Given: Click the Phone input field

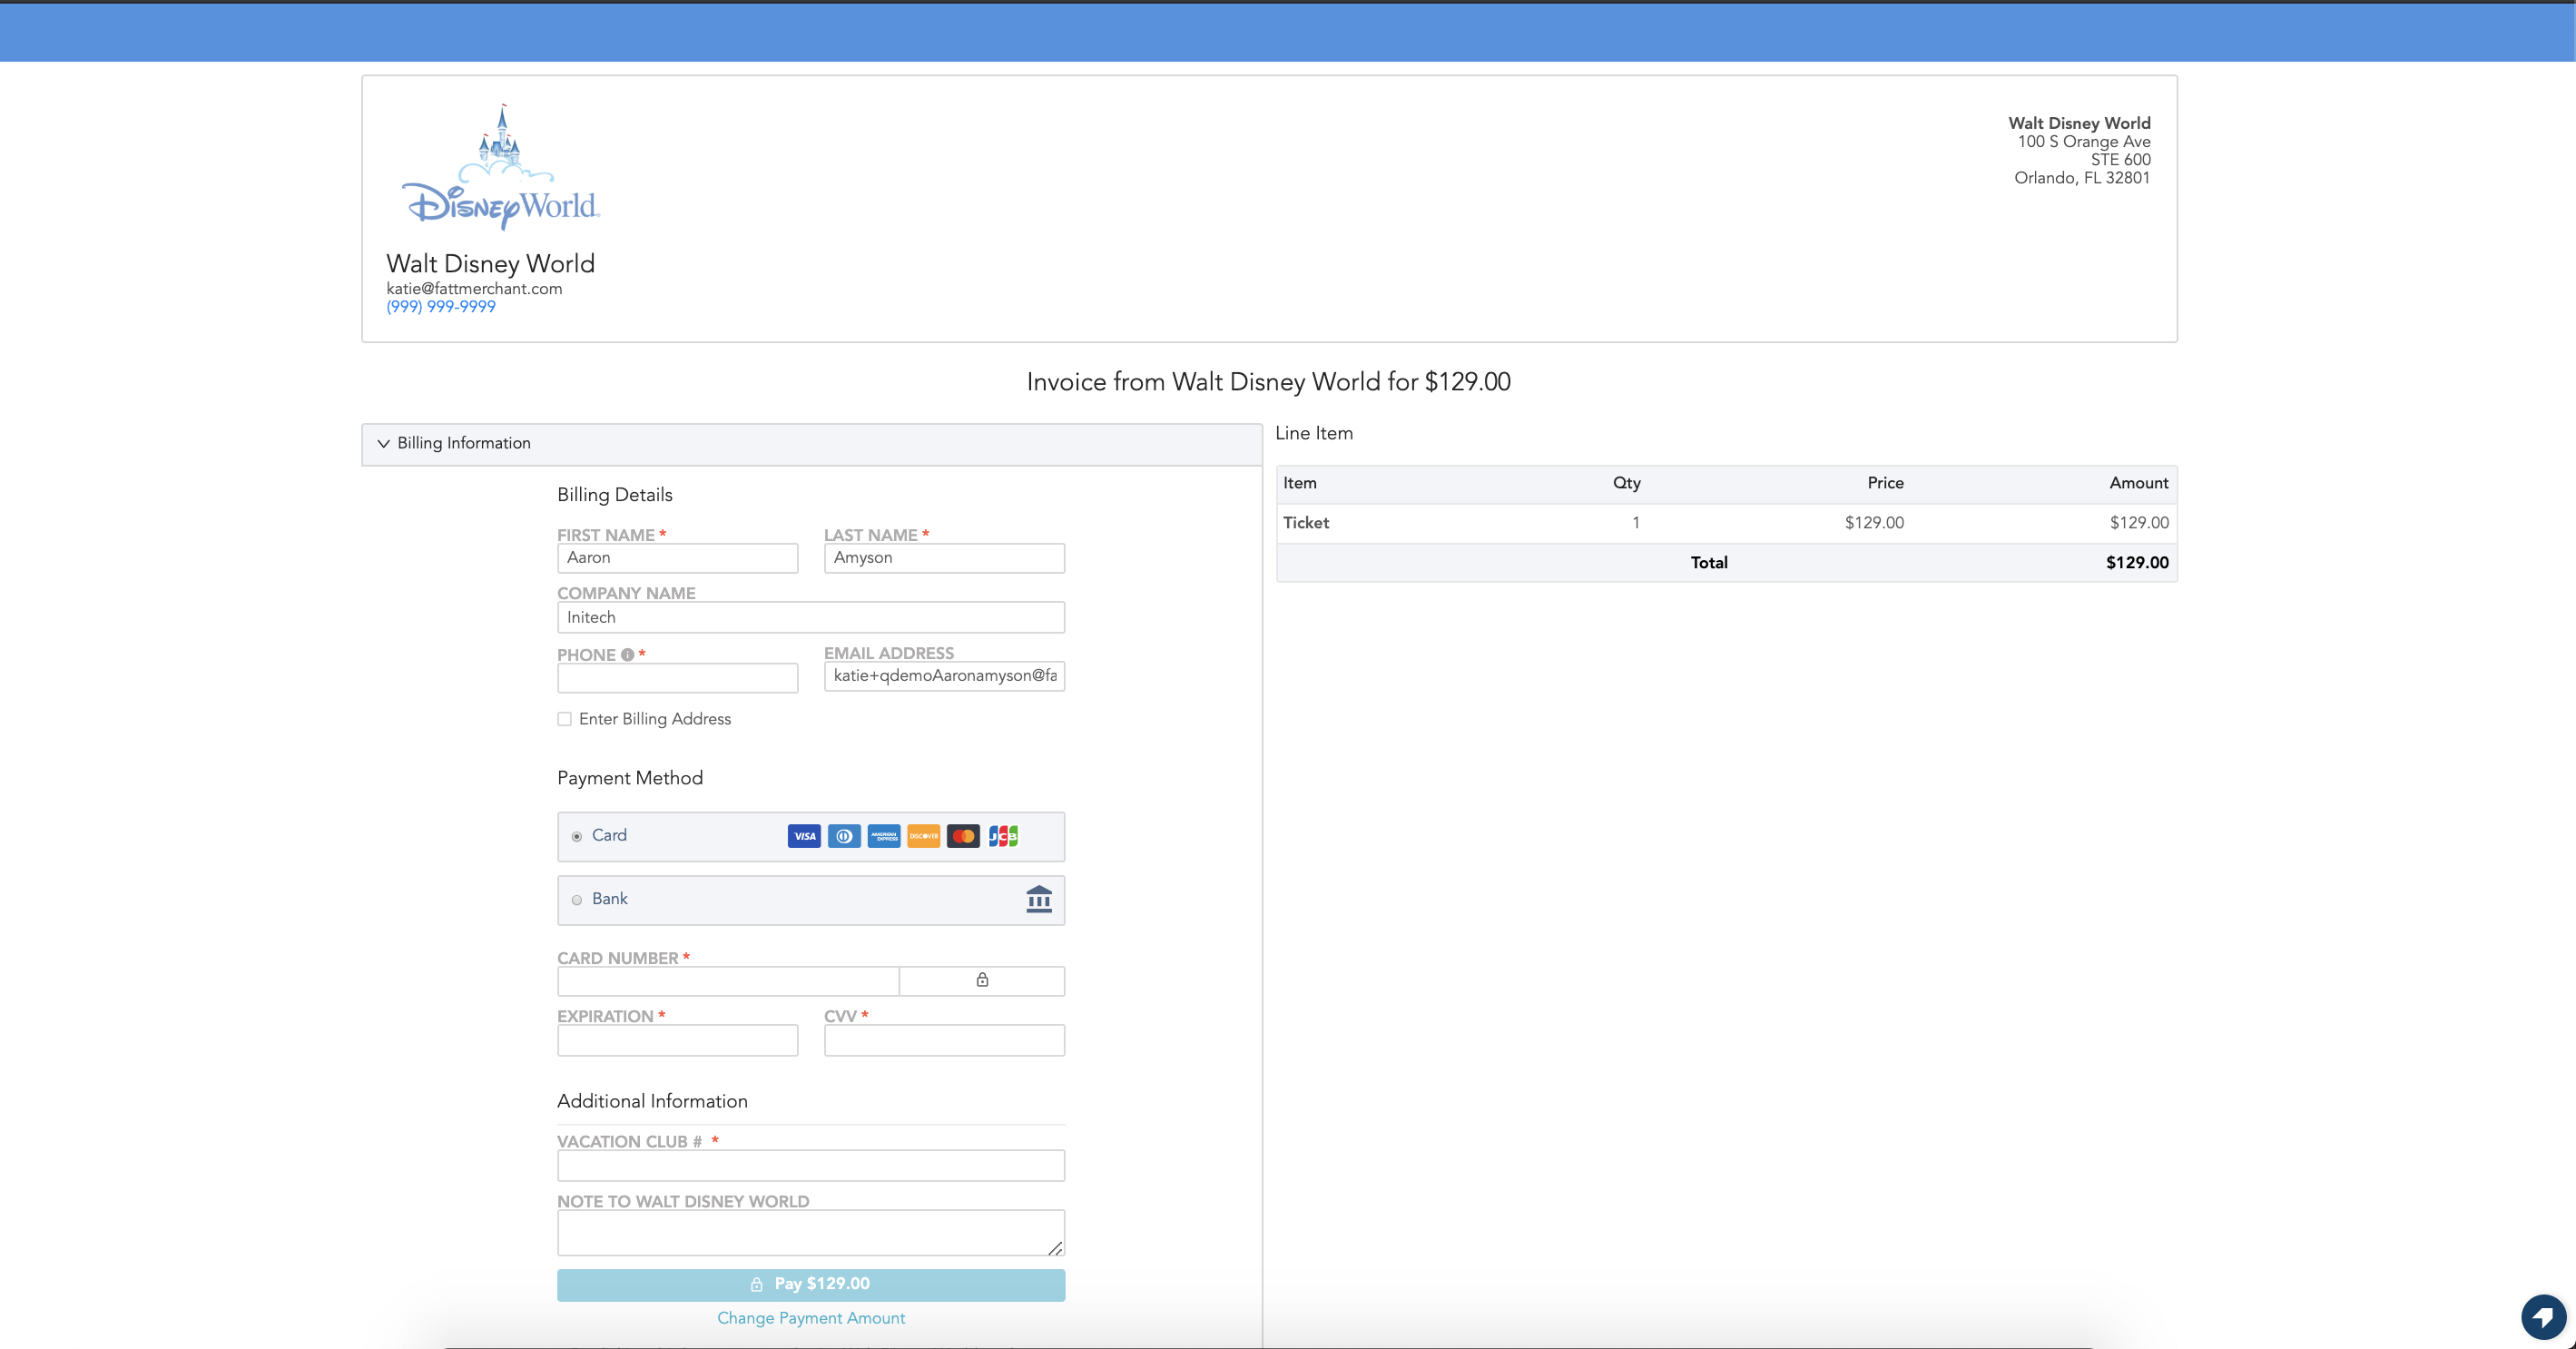Looking at the screenshot, I should (677, 678).
